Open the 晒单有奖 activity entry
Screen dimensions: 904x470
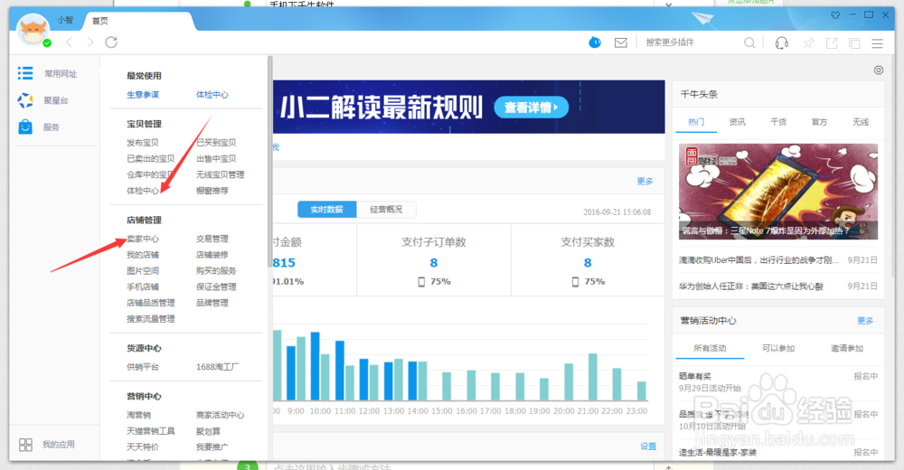tap(695, 376)
